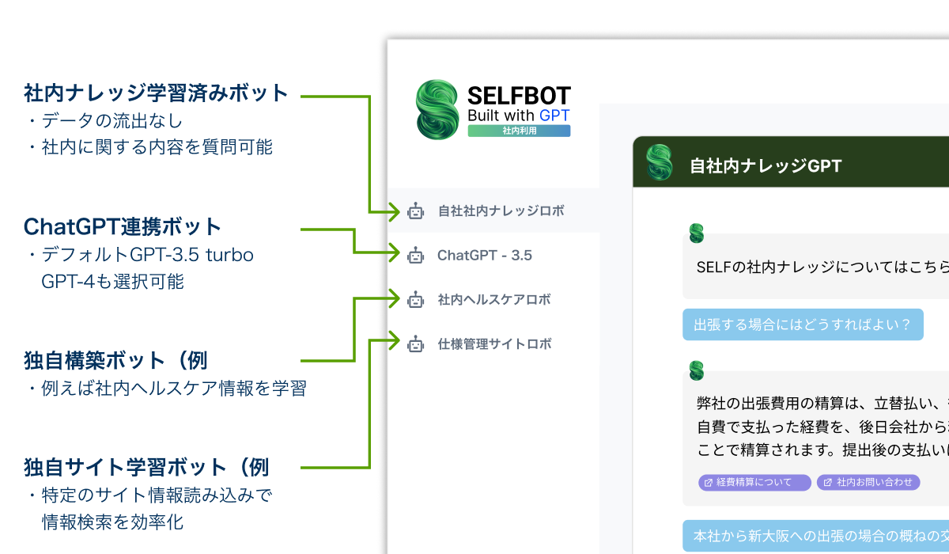Click the 出張する場合にはどうすればよい？ message bubble
The image size is (949, 554).
803,324
